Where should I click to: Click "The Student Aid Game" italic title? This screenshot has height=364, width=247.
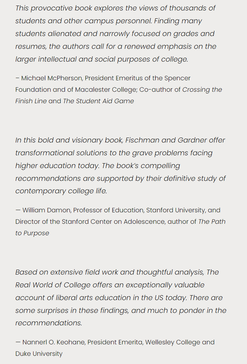[98, 101]
